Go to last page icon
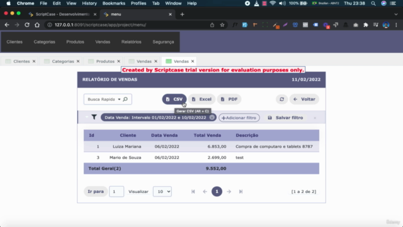The image size is (403, 227). point(241,192)
